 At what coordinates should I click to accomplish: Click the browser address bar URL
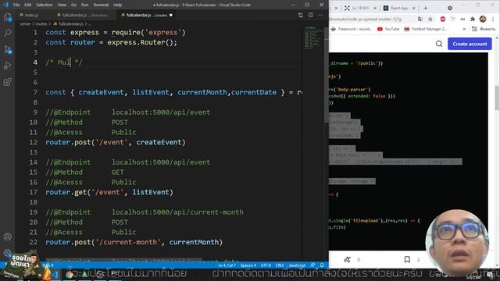point(366,19)
